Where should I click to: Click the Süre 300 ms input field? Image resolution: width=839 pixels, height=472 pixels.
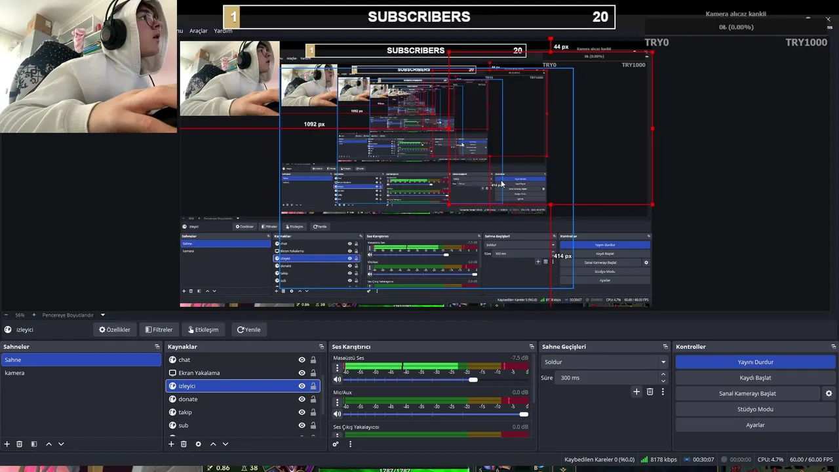click(607, 378)
